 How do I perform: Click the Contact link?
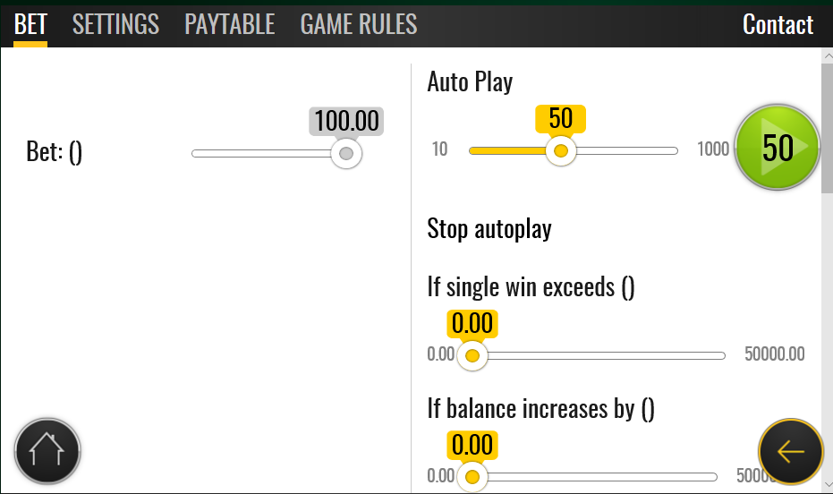click(x=778, y=24)
